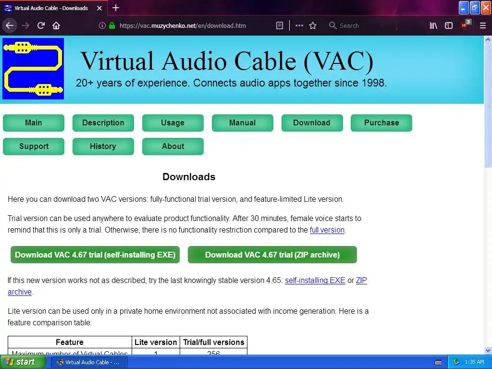Go to the Download nav button
This screenshot has height=369, width=492.
[x=312, y=123]
